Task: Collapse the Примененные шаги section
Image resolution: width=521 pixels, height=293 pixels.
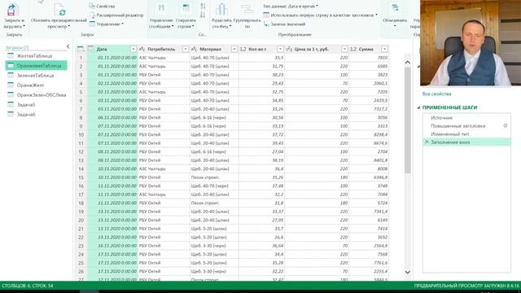Action: coord(418,107)
